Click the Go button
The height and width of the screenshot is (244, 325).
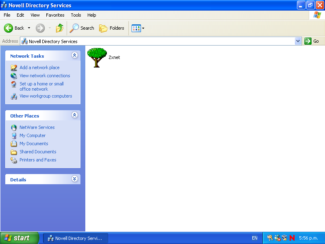click(312, 41)
